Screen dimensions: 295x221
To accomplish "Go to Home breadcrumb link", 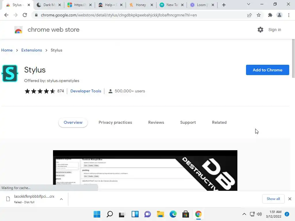I will point(7,50).
